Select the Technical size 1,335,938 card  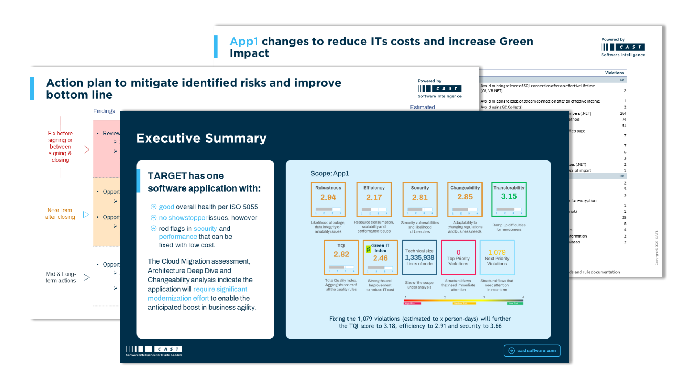pyautogui.click(x=419, y=257)
